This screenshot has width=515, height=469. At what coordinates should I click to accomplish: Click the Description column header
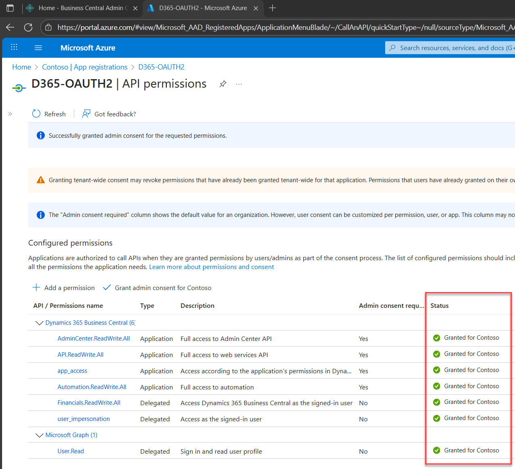(198, 306)
